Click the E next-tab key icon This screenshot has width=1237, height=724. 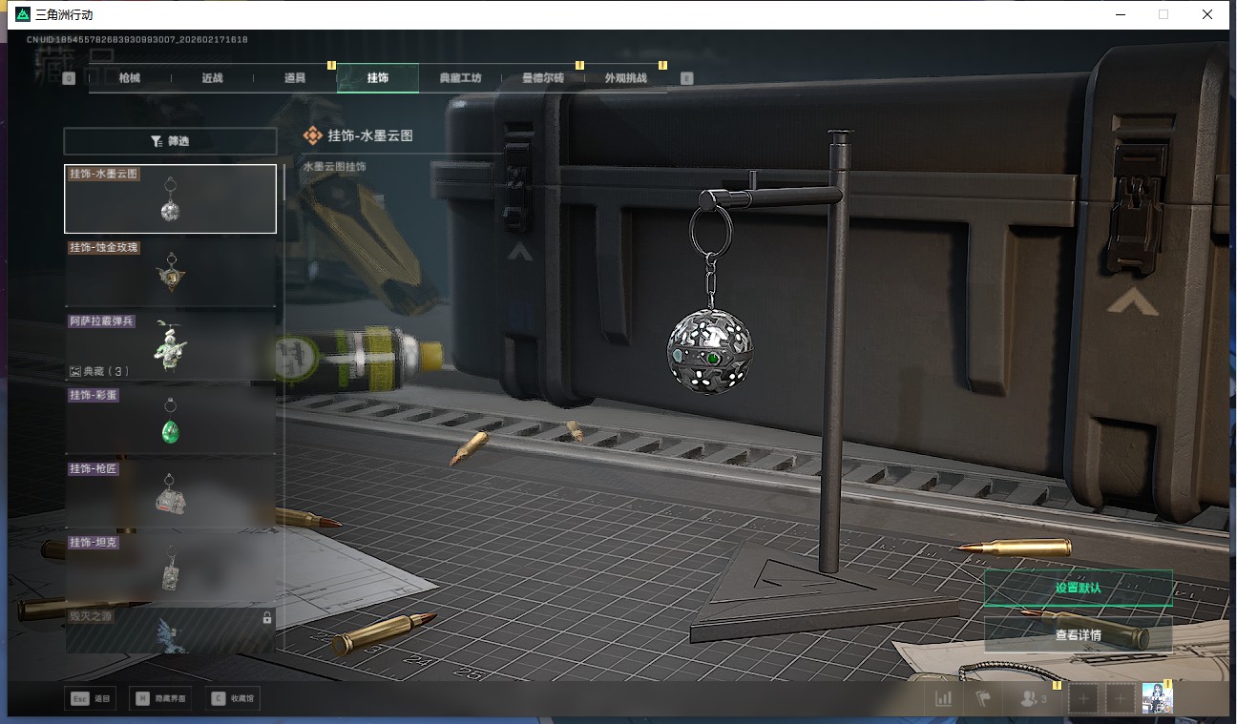click(x=686, y=78)
